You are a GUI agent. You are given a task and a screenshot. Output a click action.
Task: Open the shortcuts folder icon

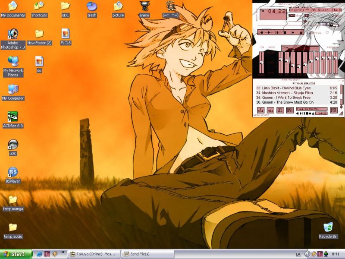[x=39, y=9]
